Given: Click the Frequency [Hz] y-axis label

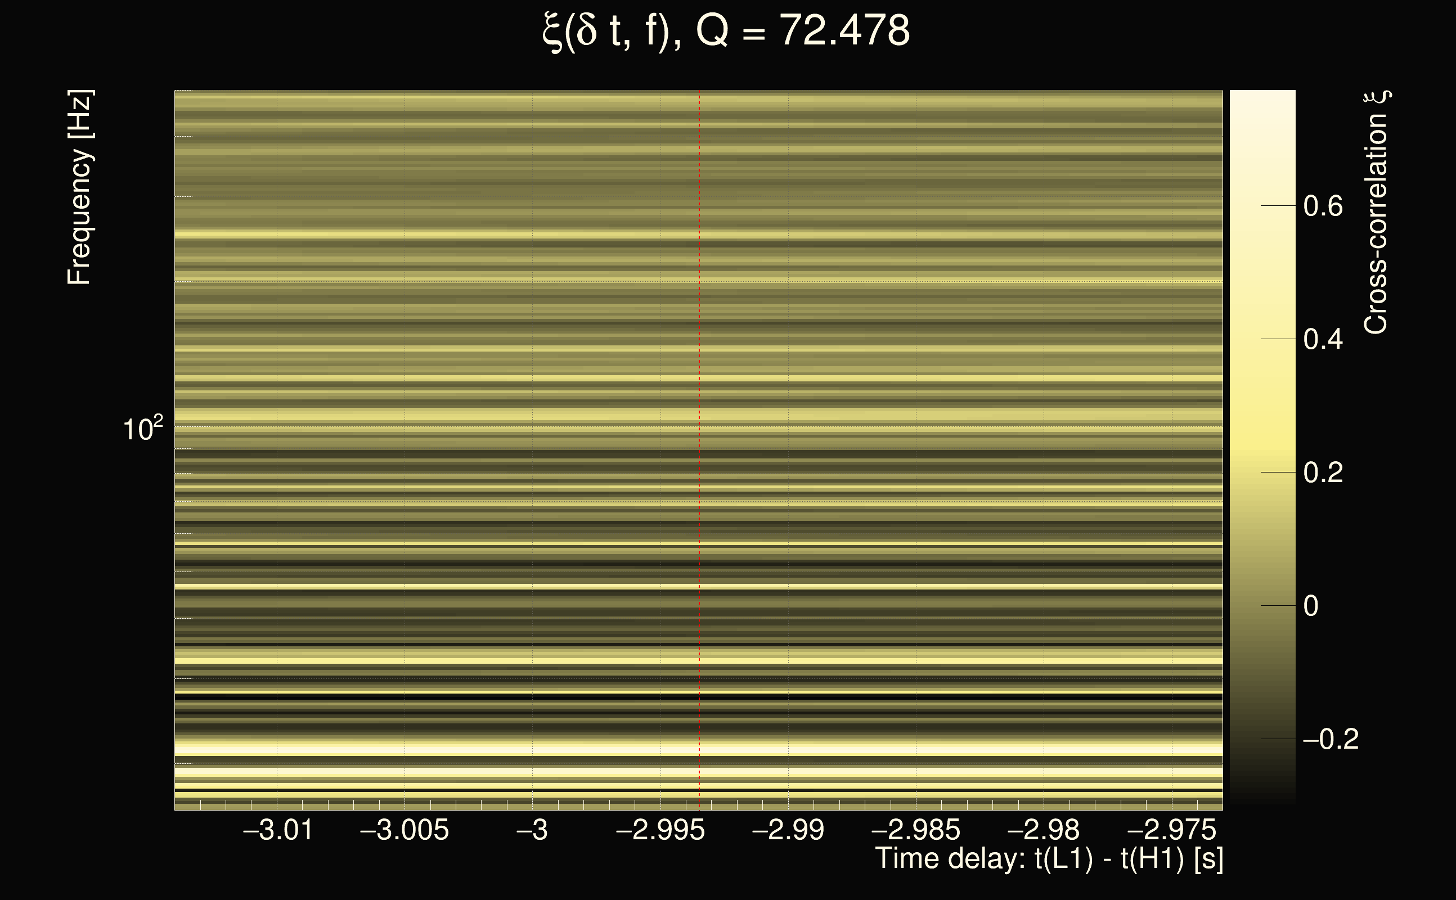Looking at the screenshot, I should 79,187.
